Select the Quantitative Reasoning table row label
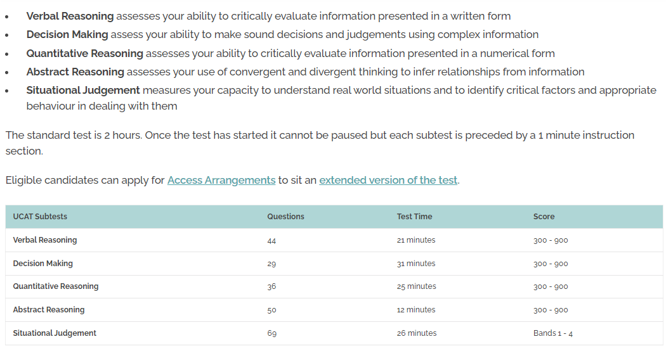This screenshot has width=666, height=358. 56,286
